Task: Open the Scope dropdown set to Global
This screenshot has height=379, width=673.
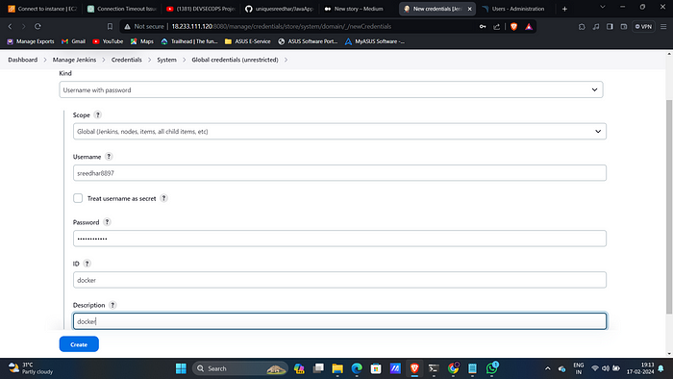Action: (339, 132)
